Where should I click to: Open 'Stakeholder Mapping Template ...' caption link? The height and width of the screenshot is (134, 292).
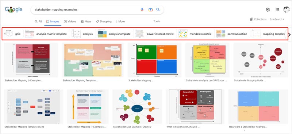[x=80, y=81]
